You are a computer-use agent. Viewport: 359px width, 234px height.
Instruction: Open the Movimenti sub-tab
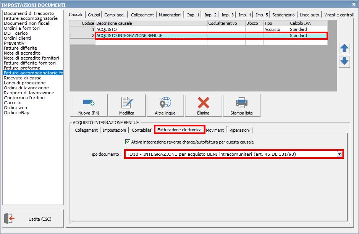215,130
